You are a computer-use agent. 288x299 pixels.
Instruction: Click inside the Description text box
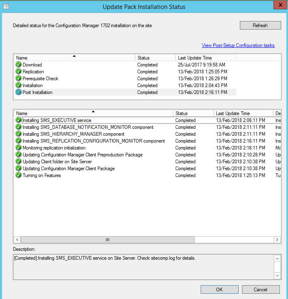[144, 267]
